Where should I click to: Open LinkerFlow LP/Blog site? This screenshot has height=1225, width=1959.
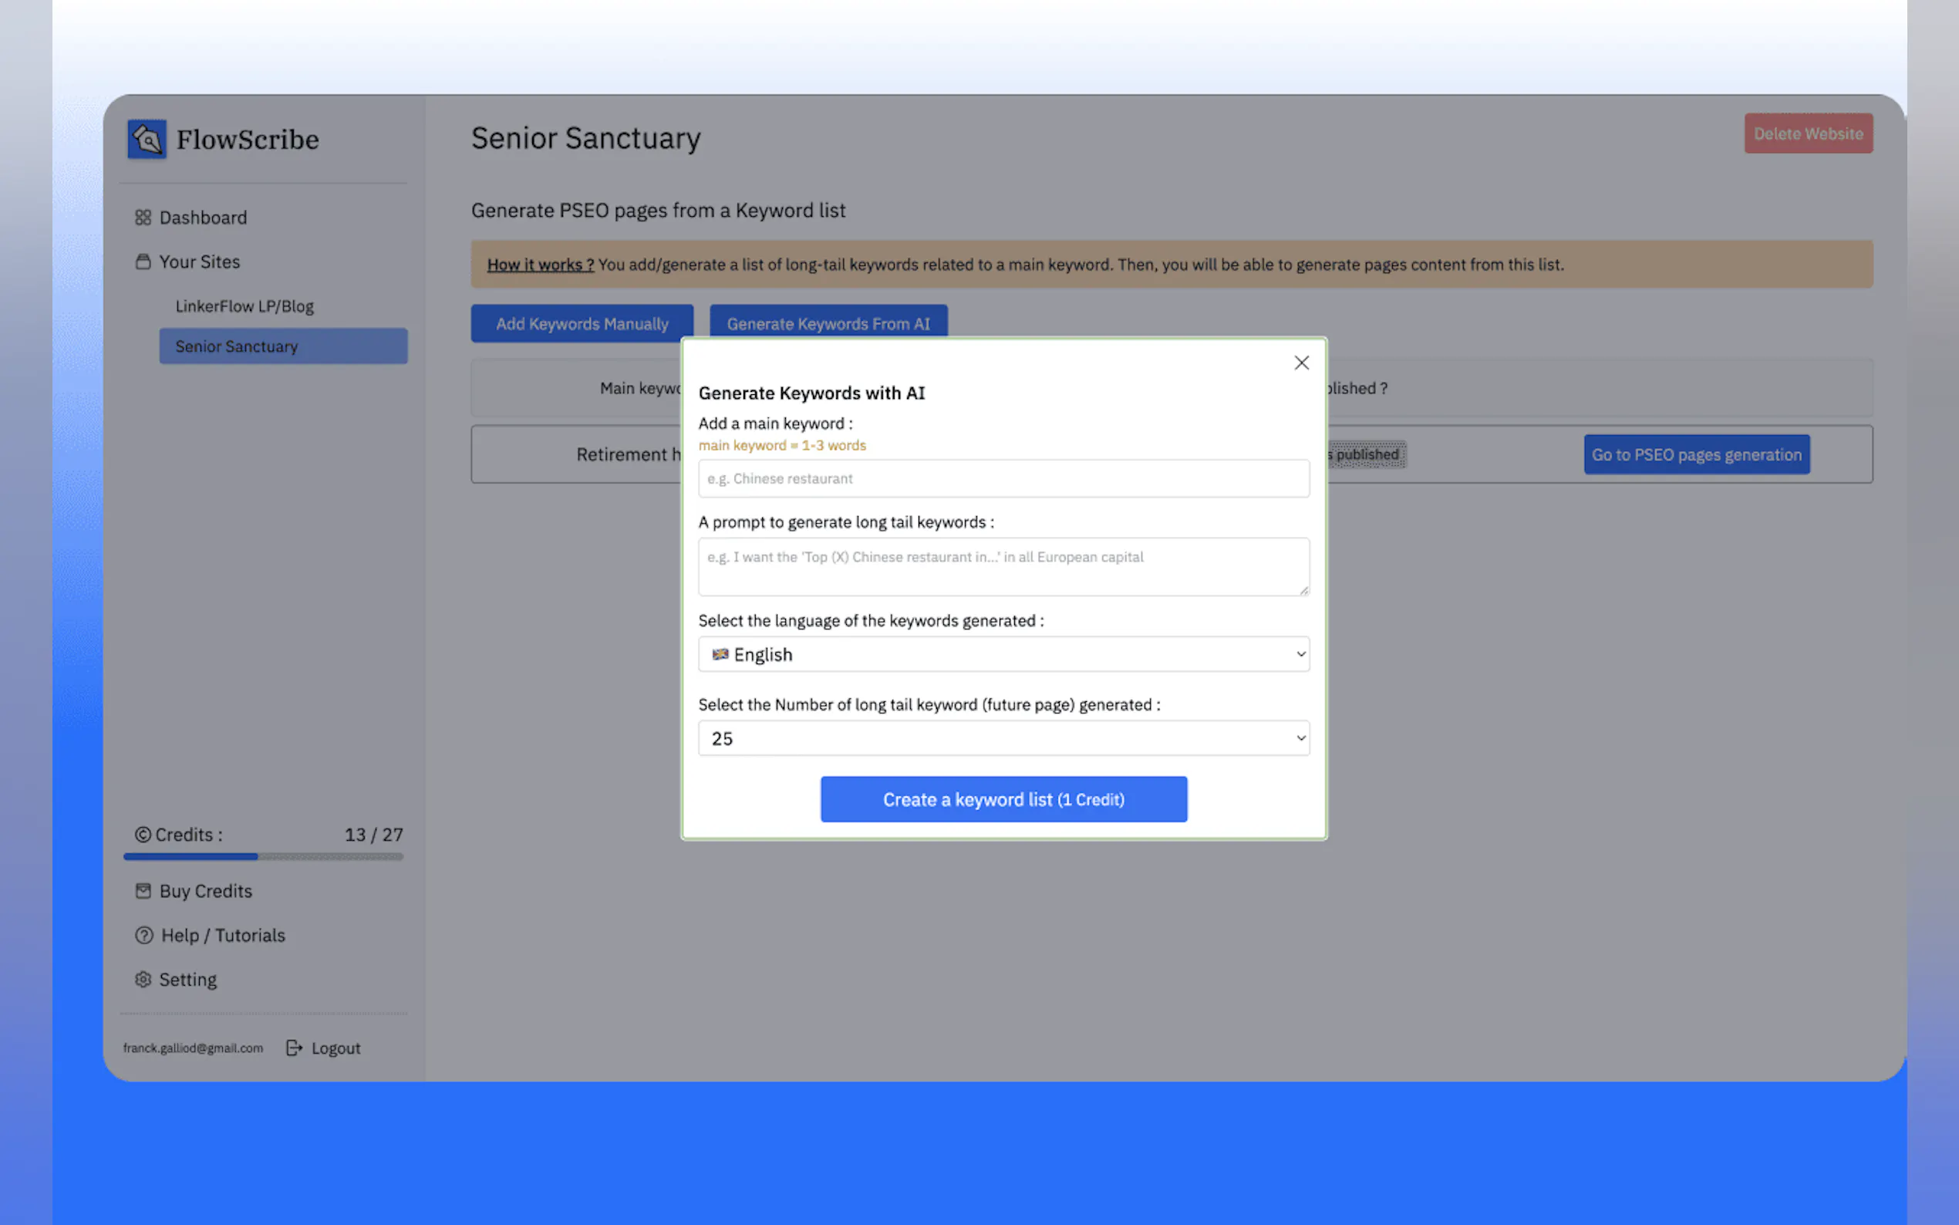tap(244, 306)
